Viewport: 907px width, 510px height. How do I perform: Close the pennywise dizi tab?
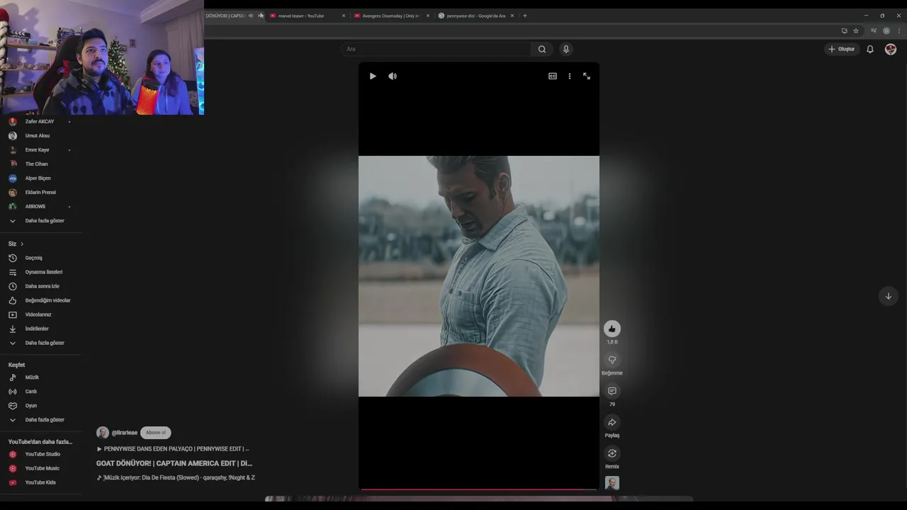pos(512,16)
